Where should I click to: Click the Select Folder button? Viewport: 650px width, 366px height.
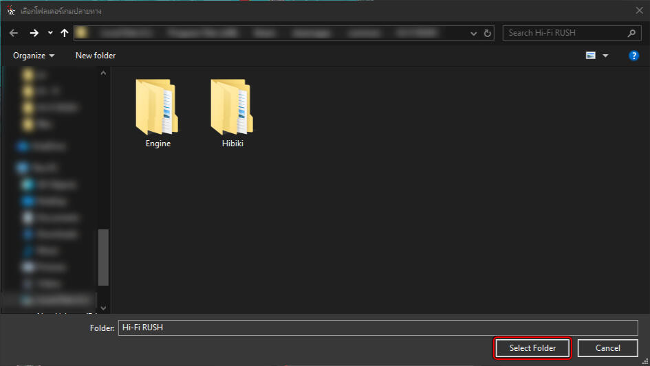[532, 348]
